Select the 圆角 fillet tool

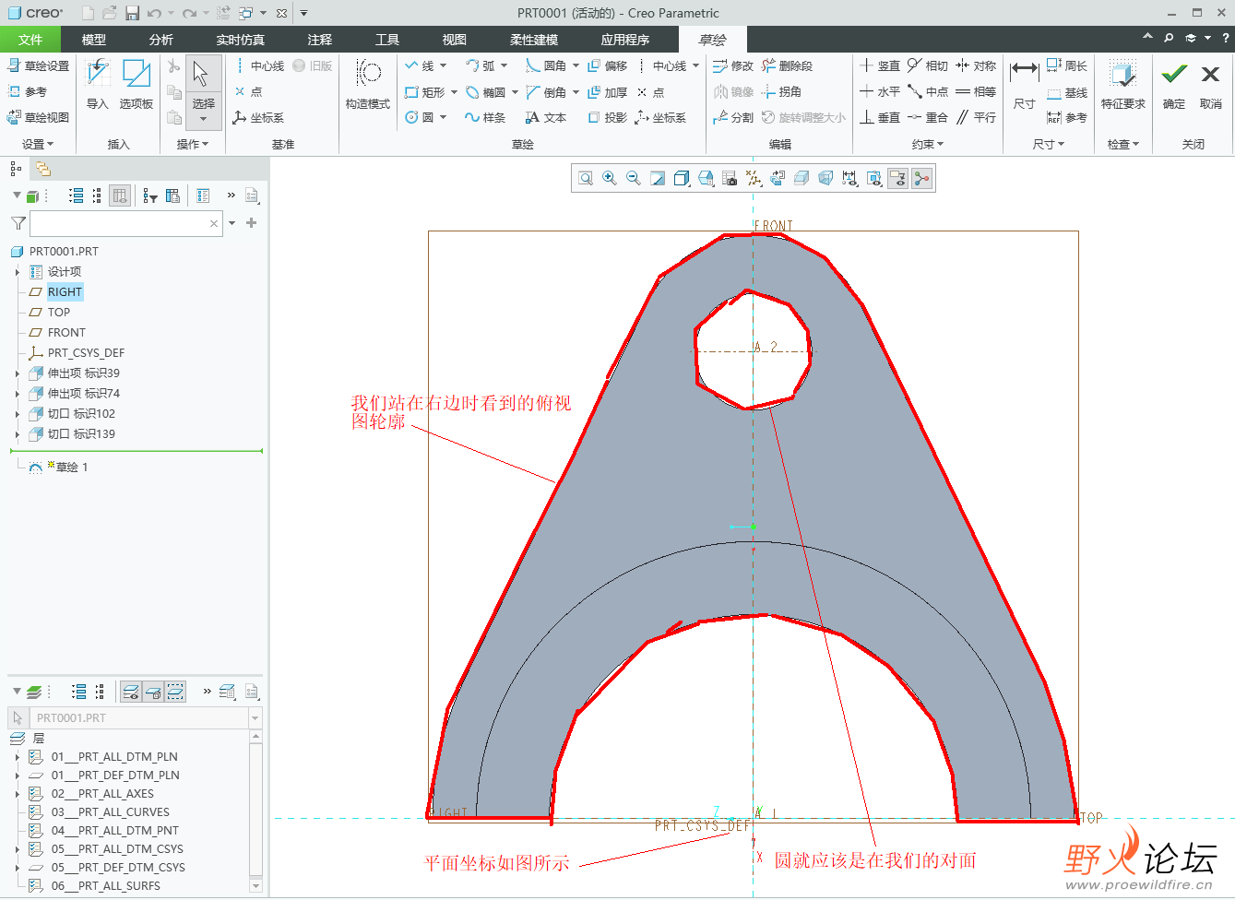(546, 66)
